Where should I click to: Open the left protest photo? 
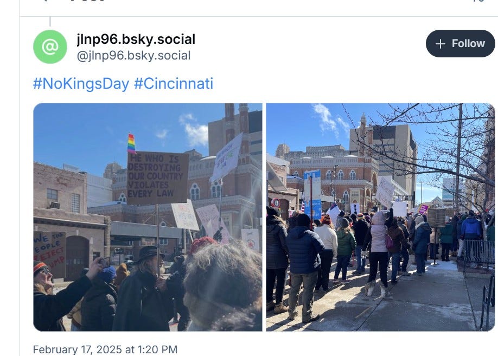tap(148, 217)
